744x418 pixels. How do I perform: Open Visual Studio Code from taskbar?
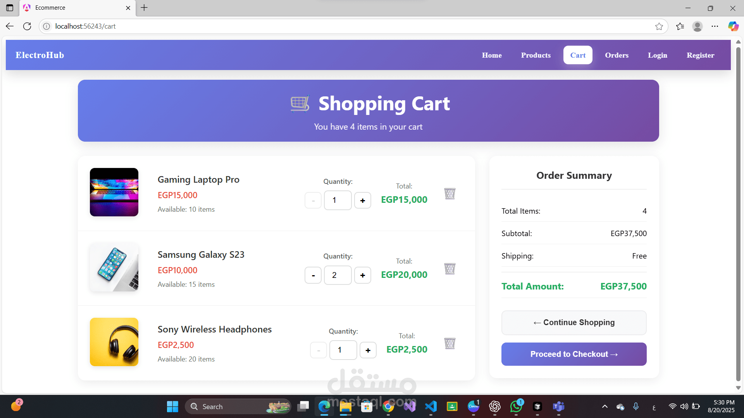pos(431,406)
